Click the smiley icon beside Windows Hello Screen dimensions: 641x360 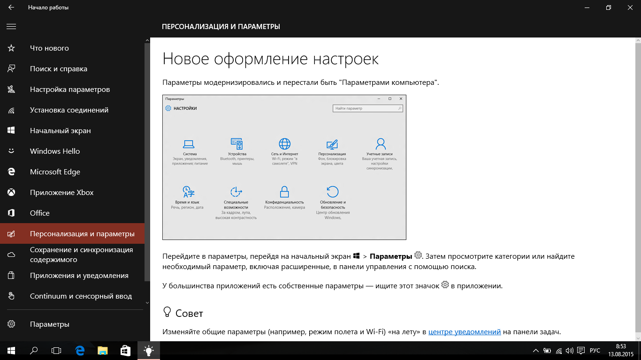[11, 151]
